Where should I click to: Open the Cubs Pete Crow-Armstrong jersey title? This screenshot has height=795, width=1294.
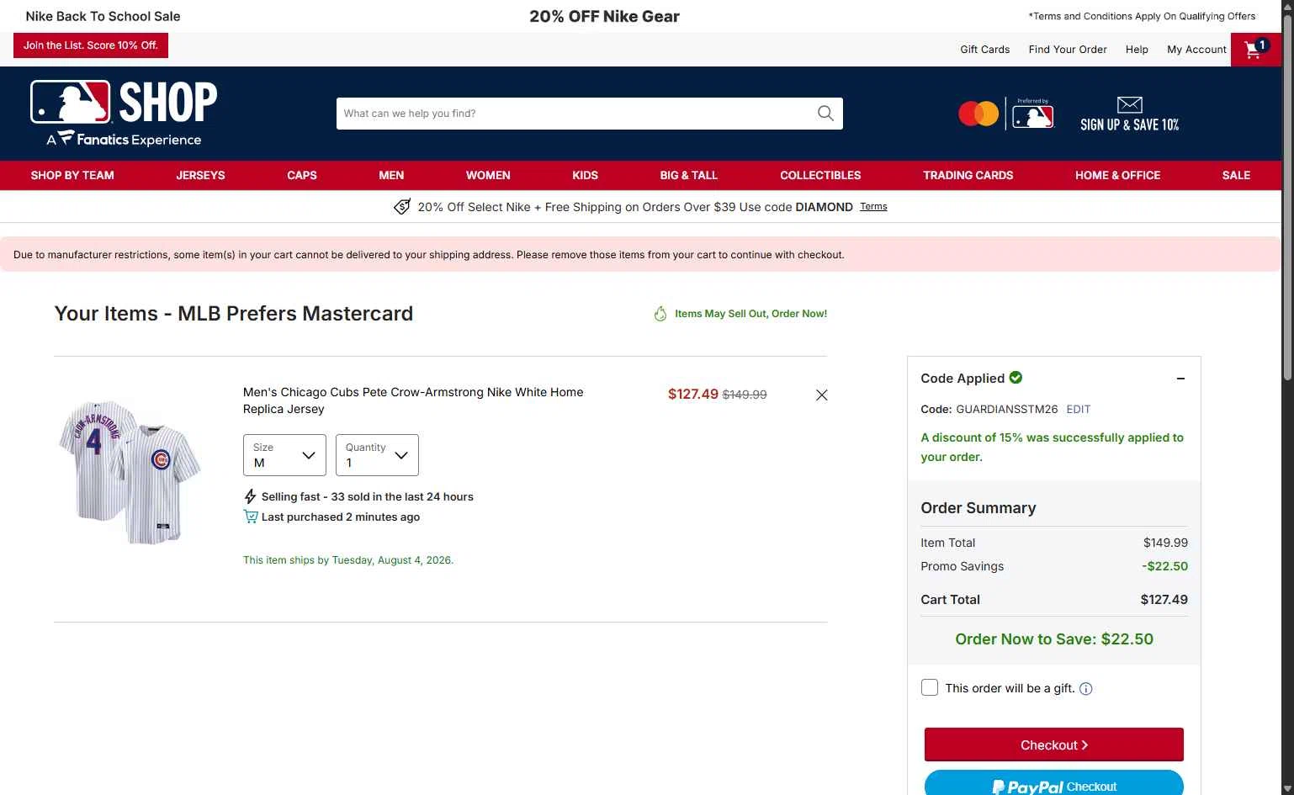coord(413,400)
